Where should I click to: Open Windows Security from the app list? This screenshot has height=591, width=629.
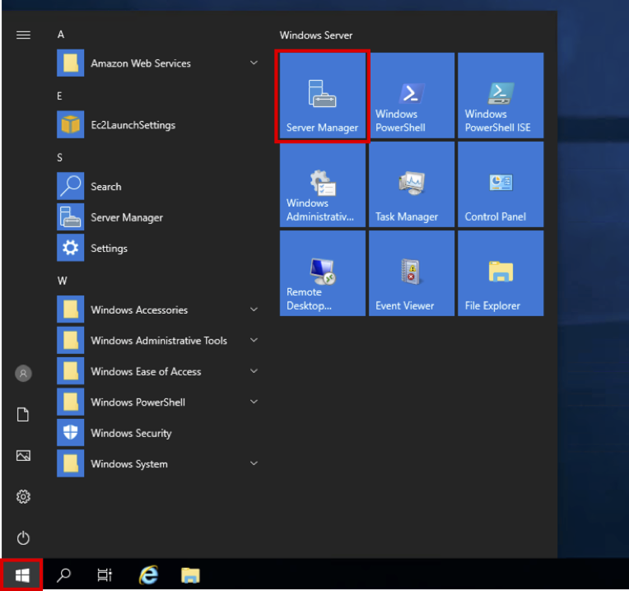coord(130,433)
